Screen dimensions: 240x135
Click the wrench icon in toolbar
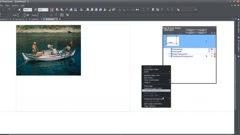[105, 10]
